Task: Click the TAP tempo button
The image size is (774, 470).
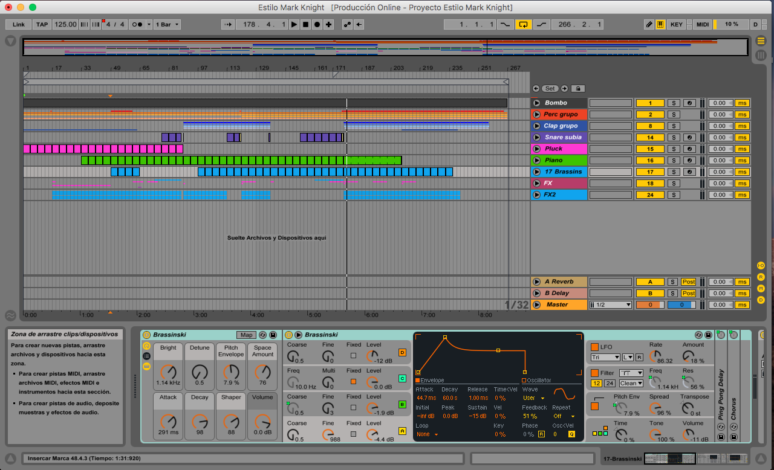Action: point(42,24)
